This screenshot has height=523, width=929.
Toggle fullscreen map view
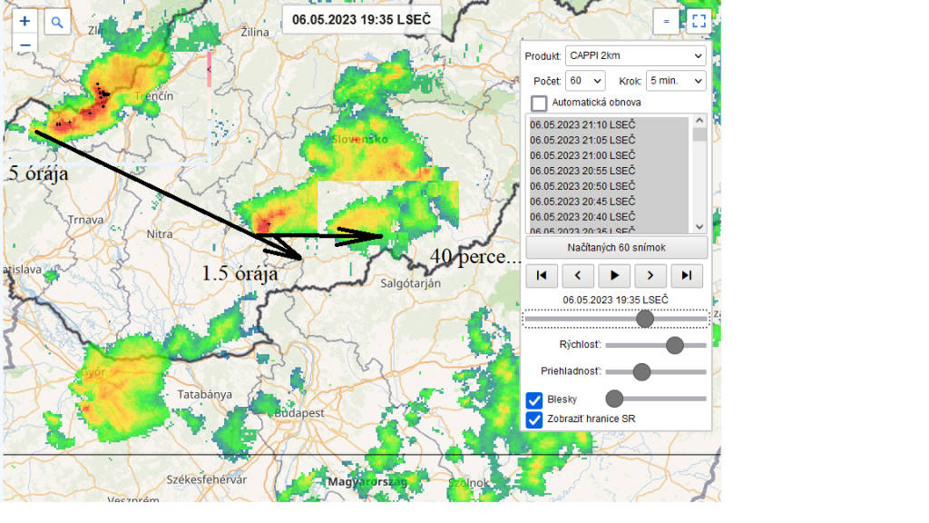tap(698, 22)
